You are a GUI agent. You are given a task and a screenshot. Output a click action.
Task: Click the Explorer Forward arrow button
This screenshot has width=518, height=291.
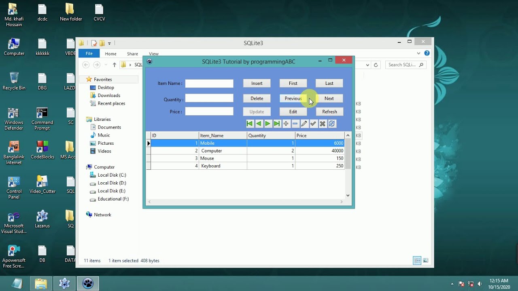tap(97, 65)
